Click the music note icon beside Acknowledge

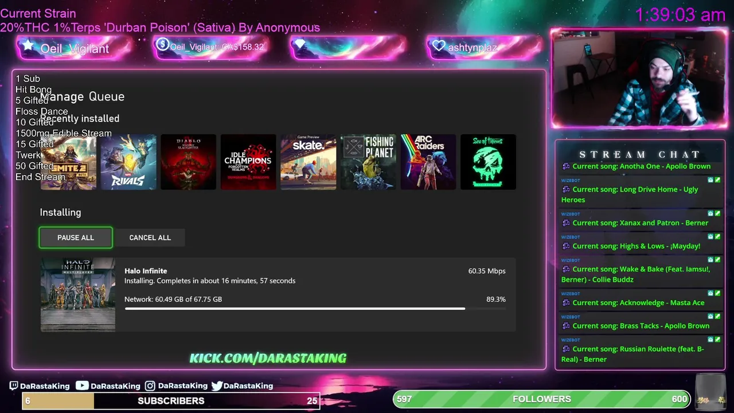(566, 302)
